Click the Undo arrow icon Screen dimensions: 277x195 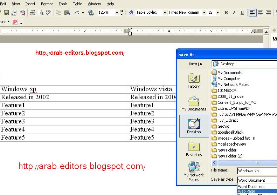[77, 13]
